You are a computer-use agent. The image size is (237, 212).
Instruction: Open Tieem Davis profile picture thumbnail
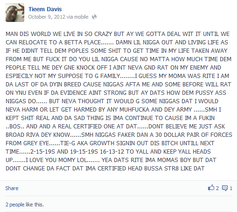click(15, 13)
